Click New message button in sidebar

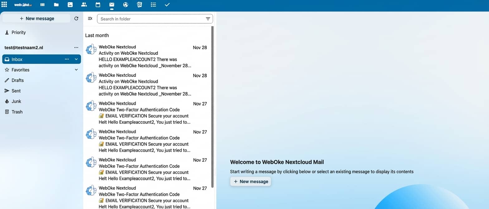click(36, 19)
